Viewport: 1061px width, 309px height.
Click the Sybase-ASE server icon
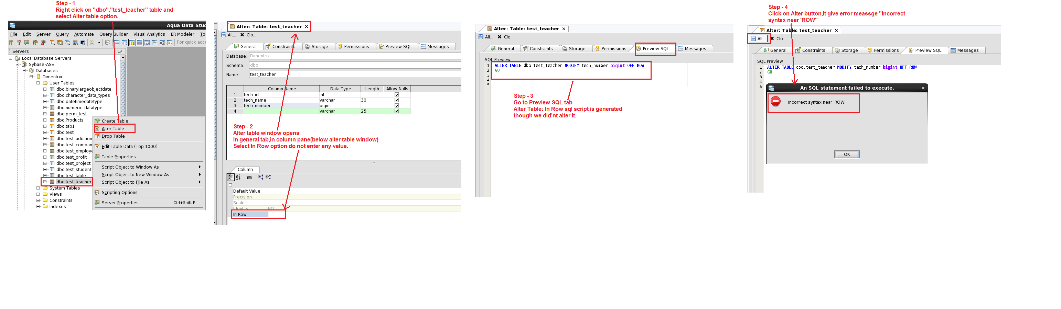coord(24,65)
